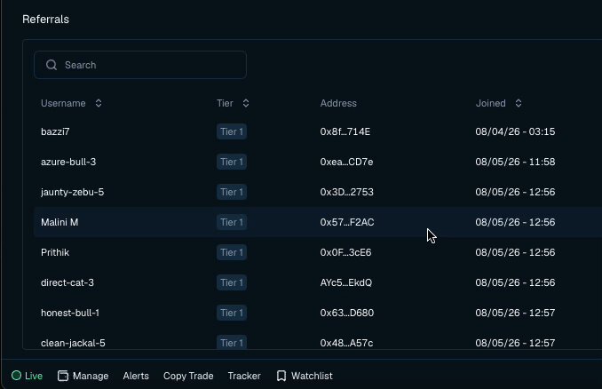Click Tier 1 badge for Malini M

click(x=232, y=222)
